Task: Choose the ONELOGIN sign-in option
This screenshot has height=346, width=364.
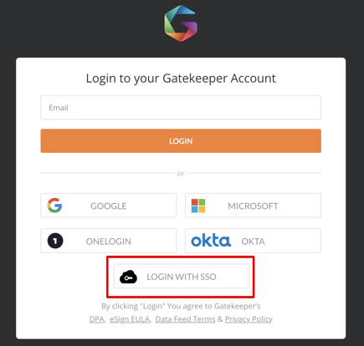Action: click(109, 241)
